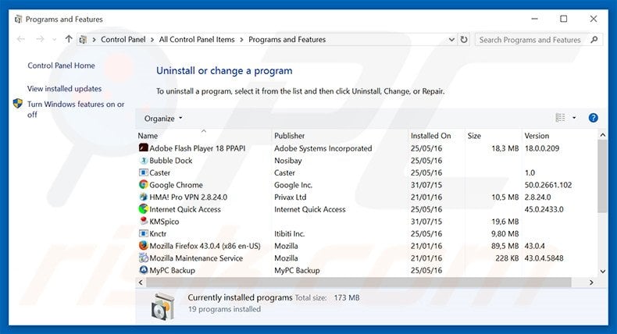The width and height of the screenshot is (617, 334).
Task: Click the Internet Quick Access program icon
Action: pos(143,209)
